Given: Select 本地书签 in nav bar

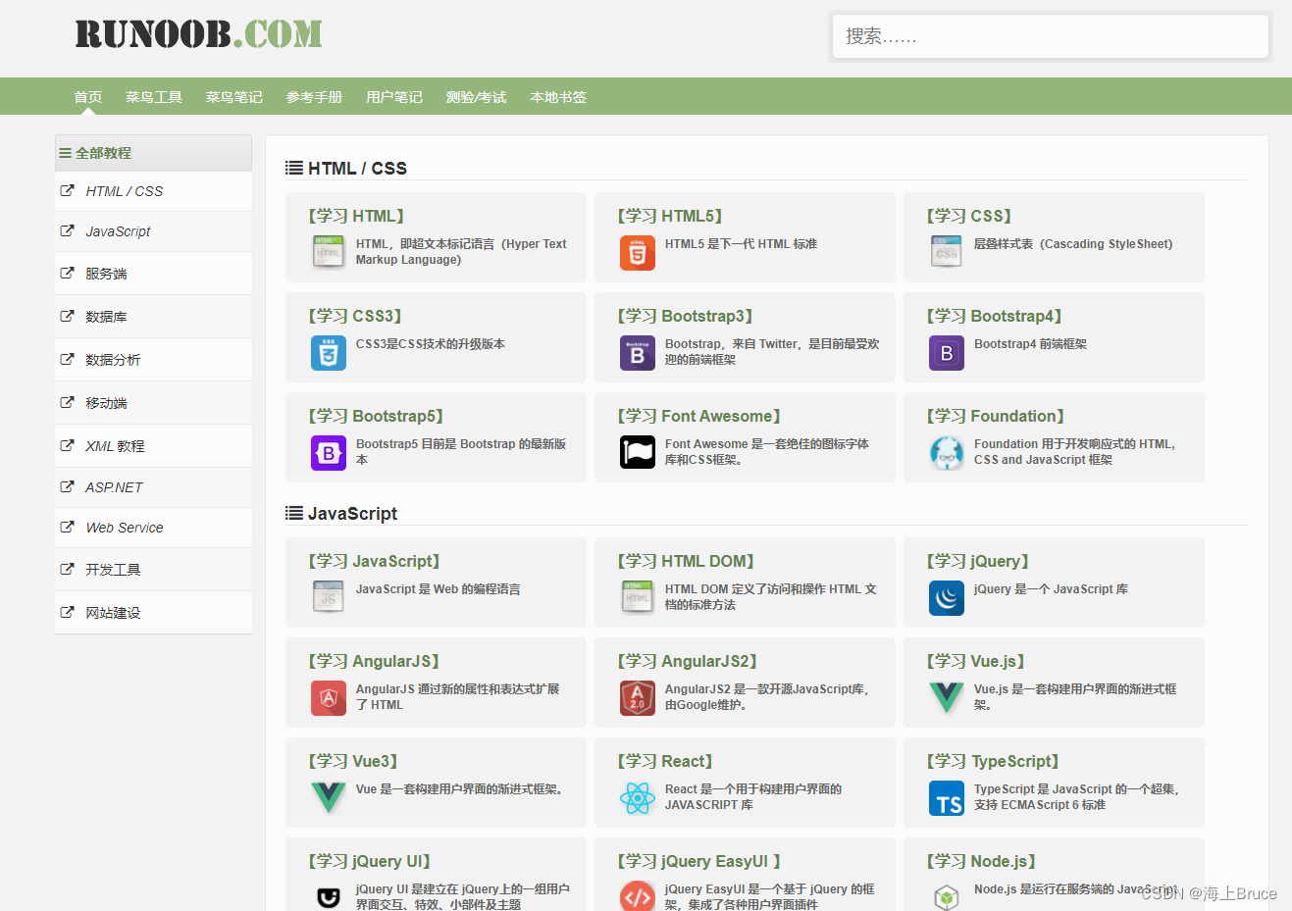Looking at the screenshot, I should [558, 97].
